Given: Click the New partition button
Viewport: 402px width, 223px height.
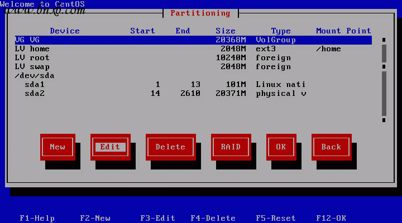Looking at the screenshot, I should coord(58,147).
